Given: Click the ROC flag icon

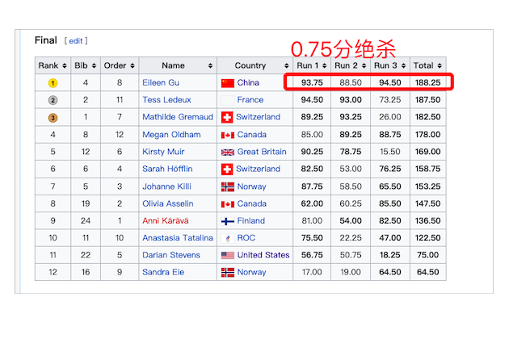Looking at the screenshot, I should [227, 238].
